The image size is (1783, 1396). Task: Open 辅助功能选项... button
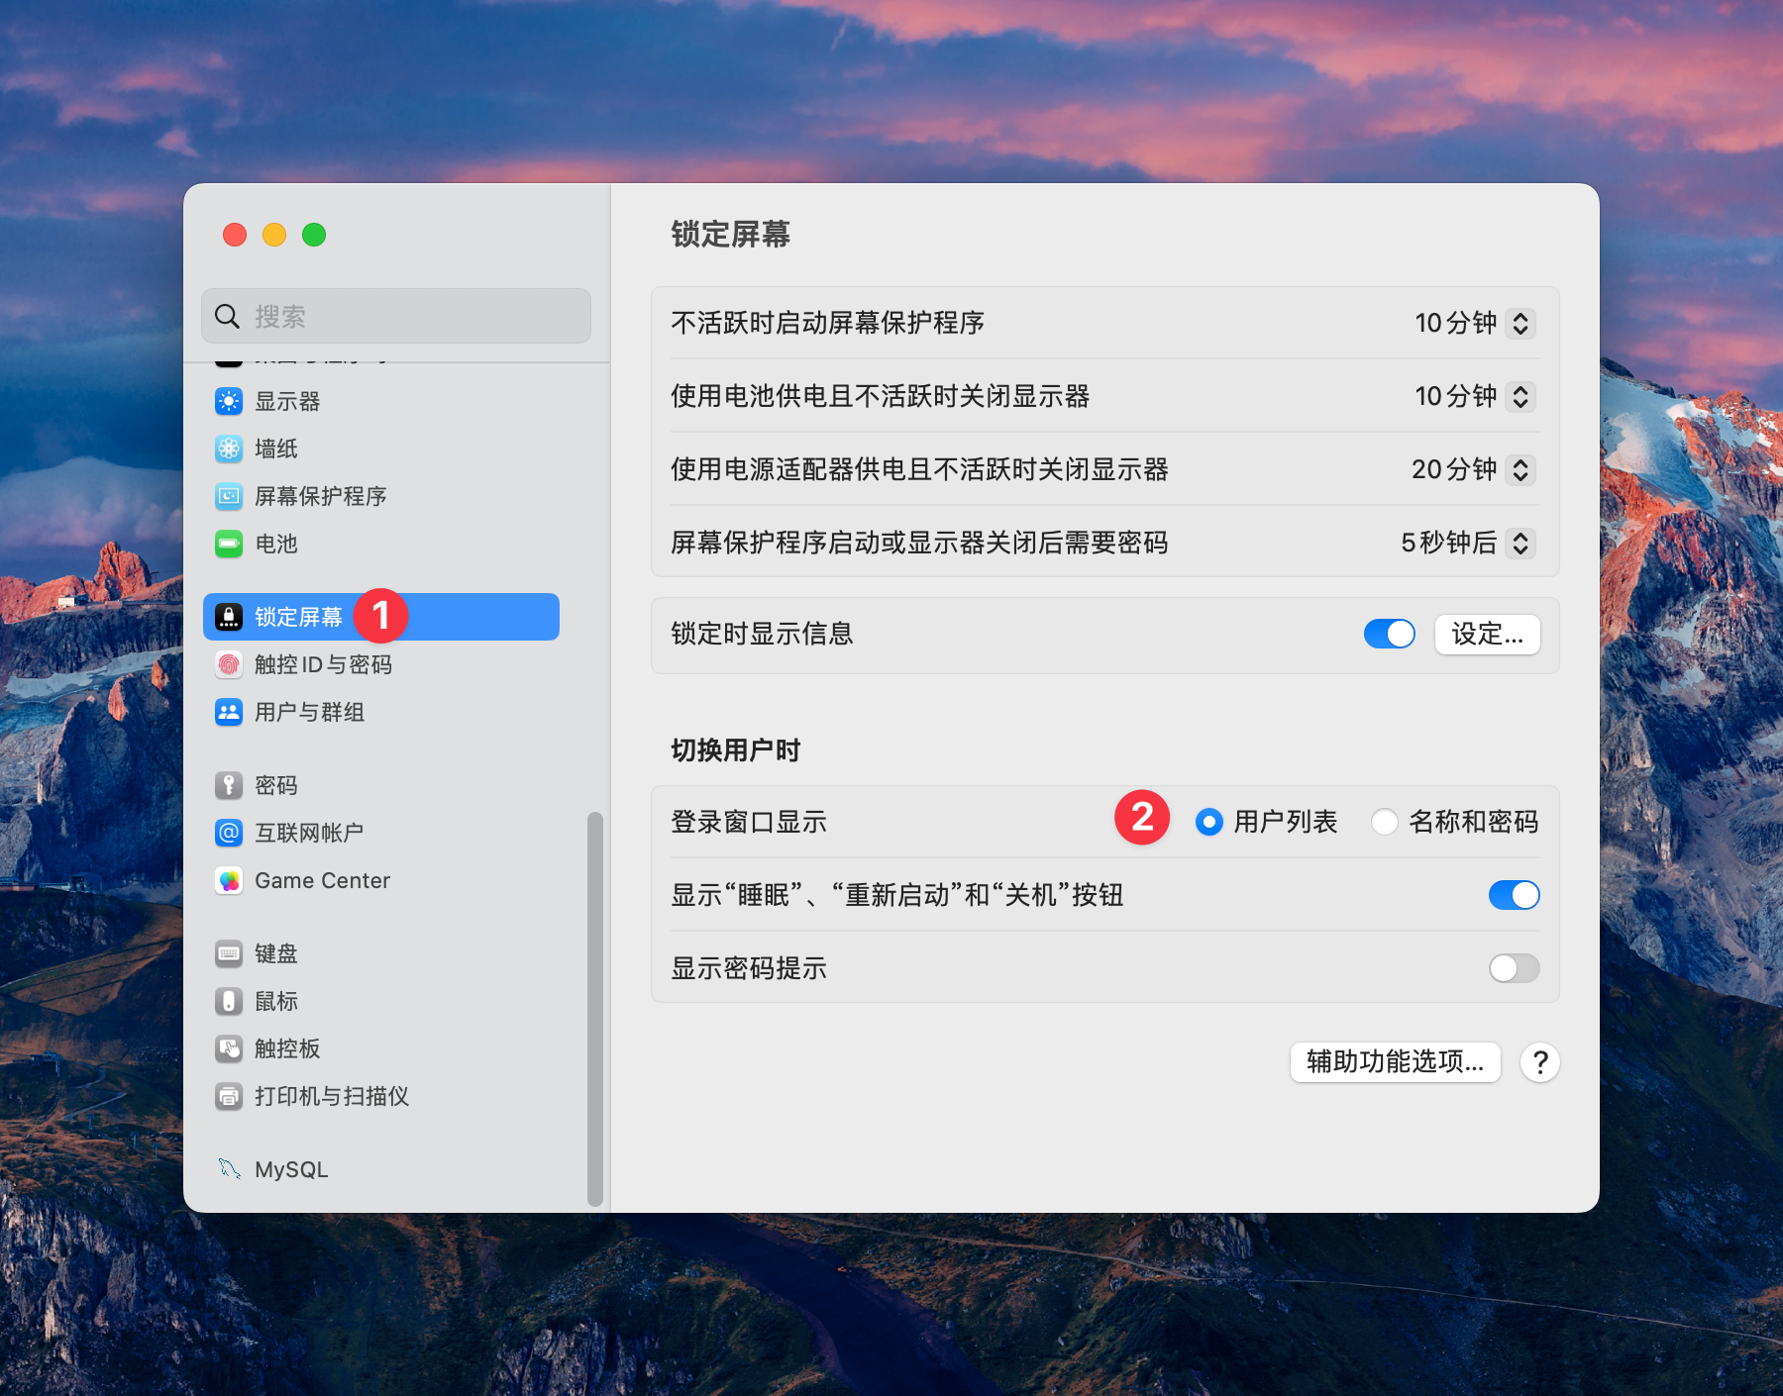click(x=1395, y=1062)
